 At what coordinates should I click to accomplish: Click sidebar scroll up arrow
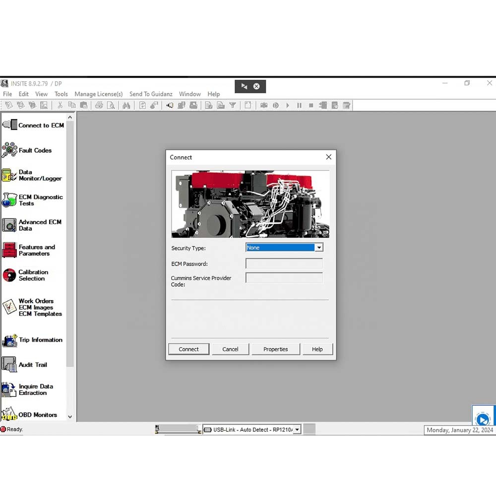pos(70,118)
